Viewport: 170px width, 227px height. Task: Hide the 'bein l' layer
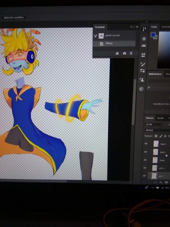coord(146,144)
